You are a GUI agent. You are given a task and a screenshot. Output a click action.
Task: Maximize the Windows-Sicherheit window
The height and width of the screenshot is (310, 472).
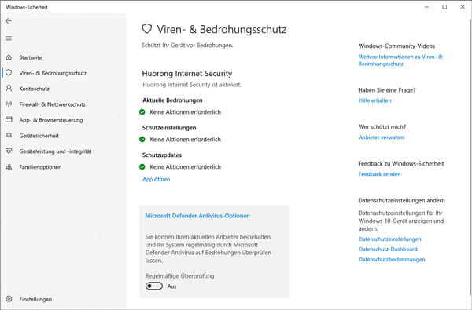(444, 7)
